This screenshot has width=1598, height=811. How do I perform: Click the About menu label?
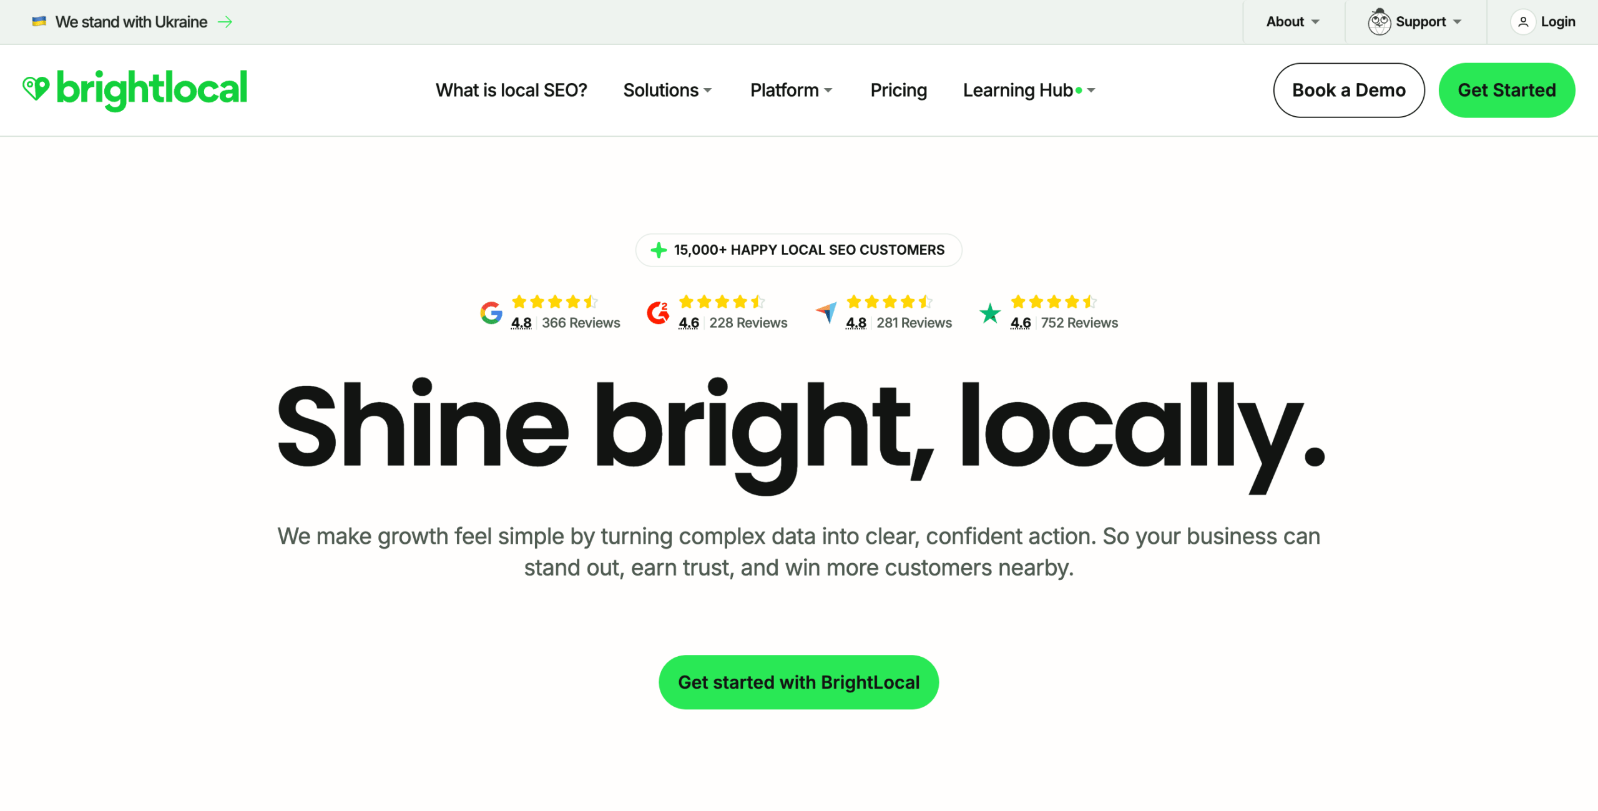(x=1285, y=22)
